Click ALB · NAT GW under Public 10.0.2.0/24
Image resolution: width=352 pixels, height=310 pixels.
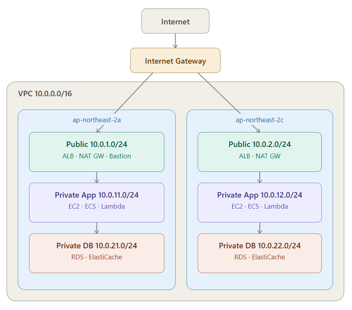point(260,156)
